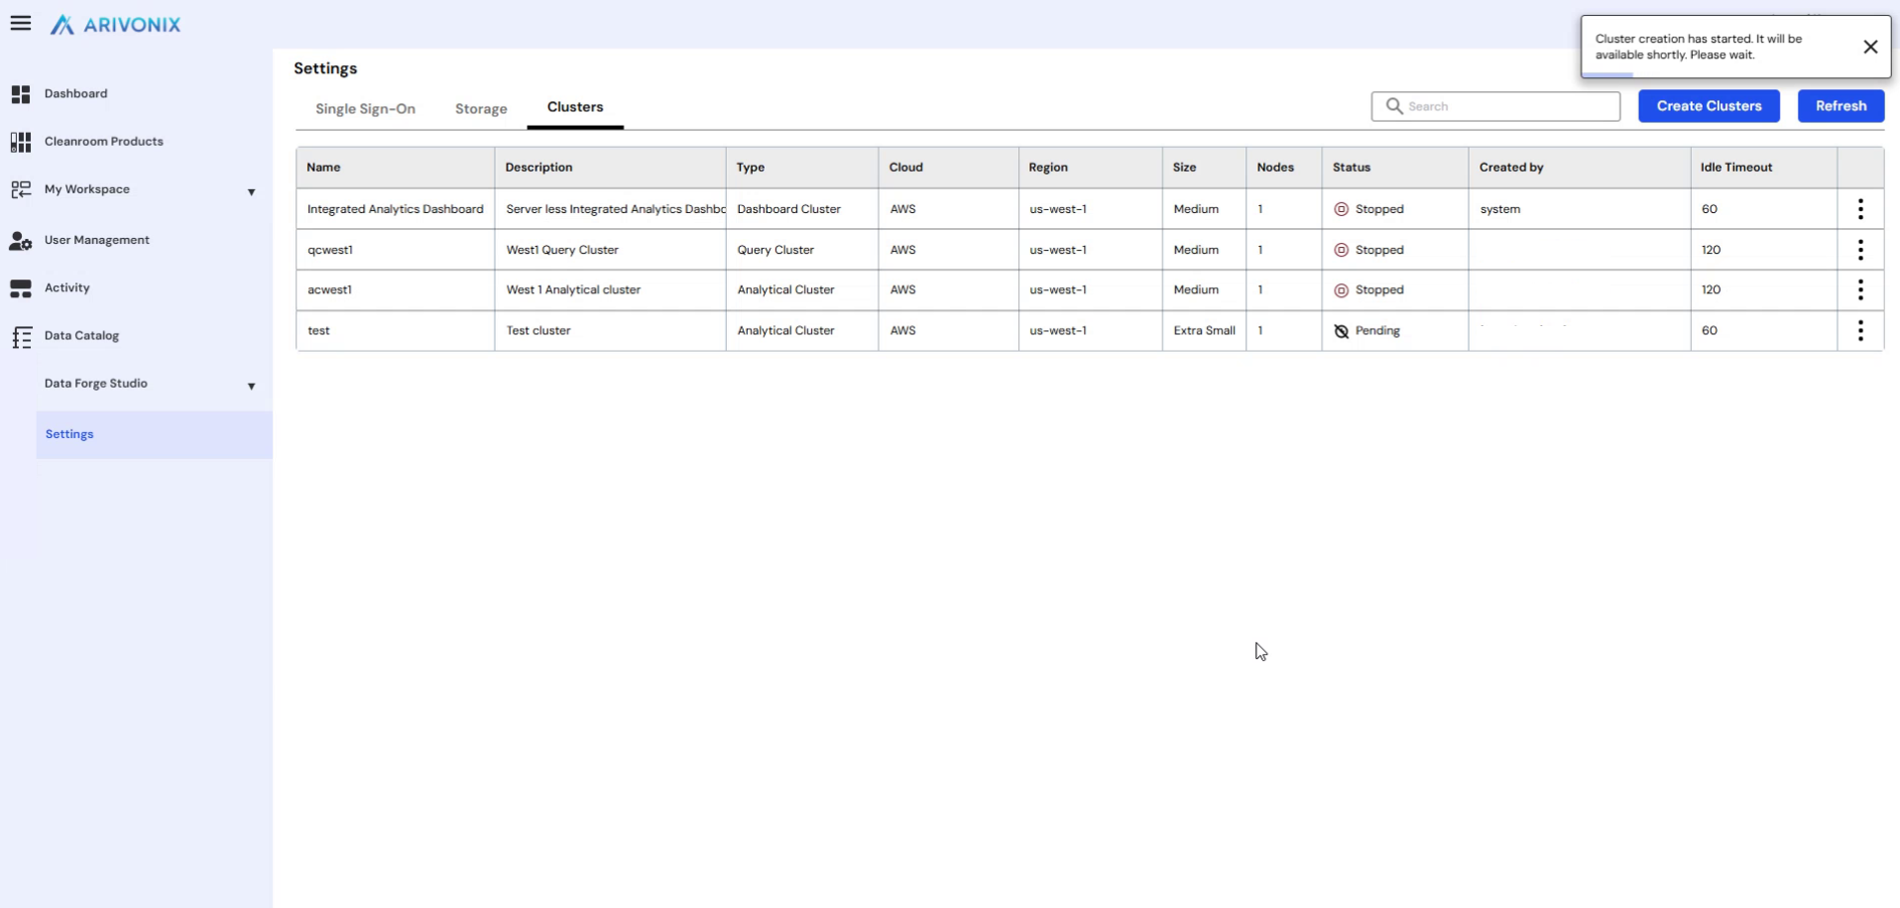Expand the My Workspace submenu arrow

[251, 191]
